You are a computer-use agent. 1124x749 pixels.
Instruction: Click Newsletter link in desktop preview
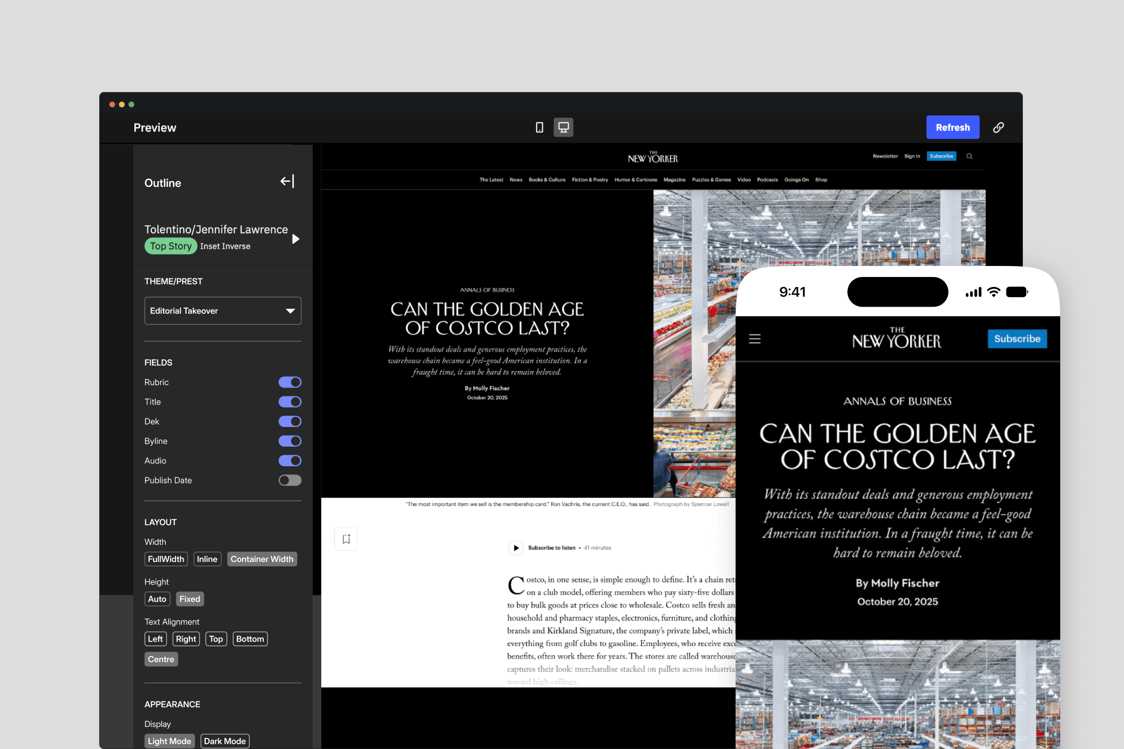(885, 156)
